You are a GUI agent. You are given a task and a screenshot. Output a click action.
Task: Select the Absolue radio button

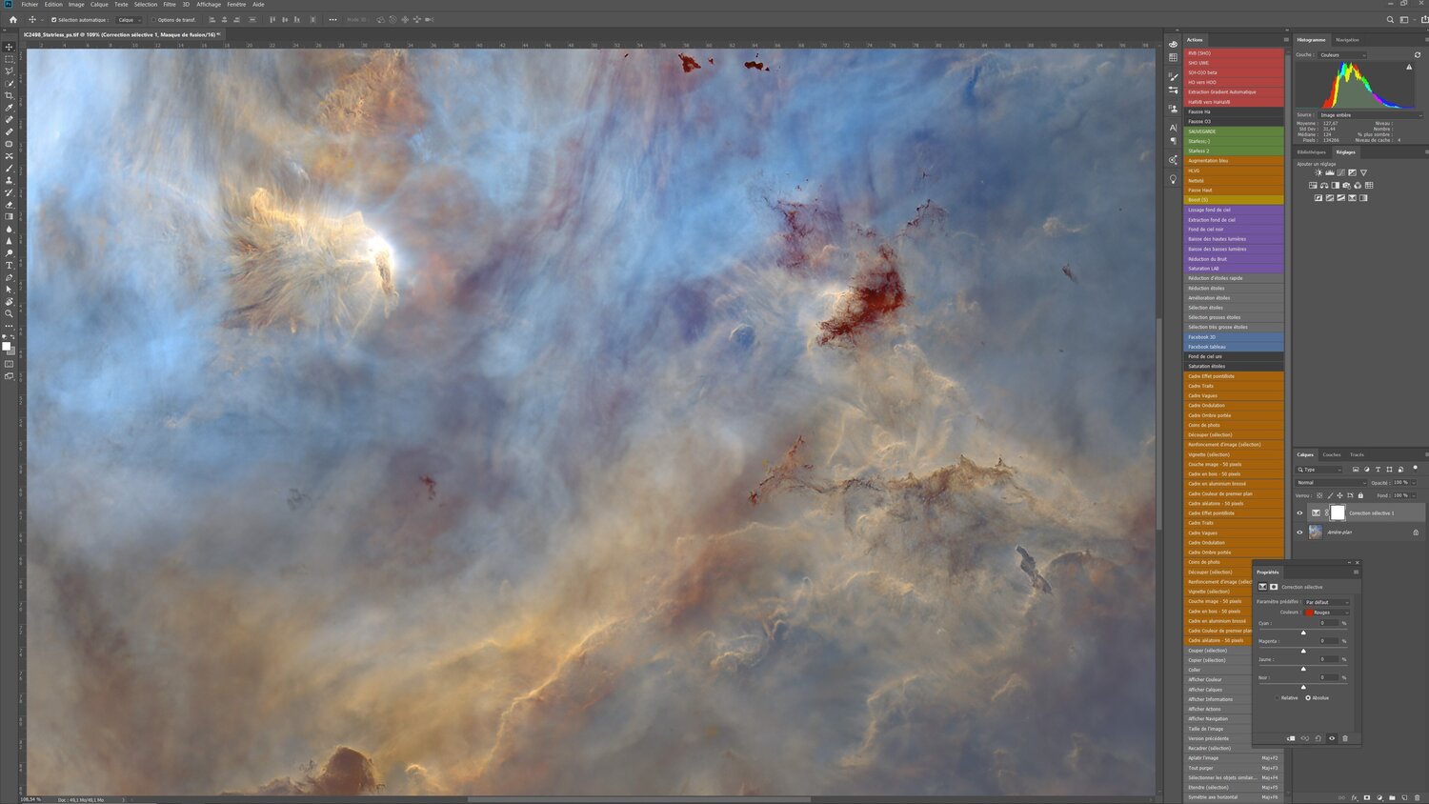coord(1309,697)
